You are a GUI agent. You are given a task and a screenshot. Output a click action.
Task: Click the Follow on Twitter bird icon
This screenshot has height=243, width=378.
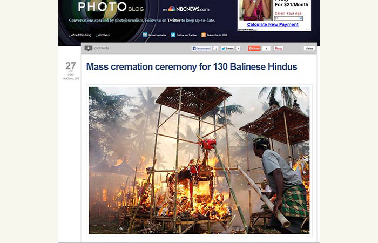(x=173, y=35)
